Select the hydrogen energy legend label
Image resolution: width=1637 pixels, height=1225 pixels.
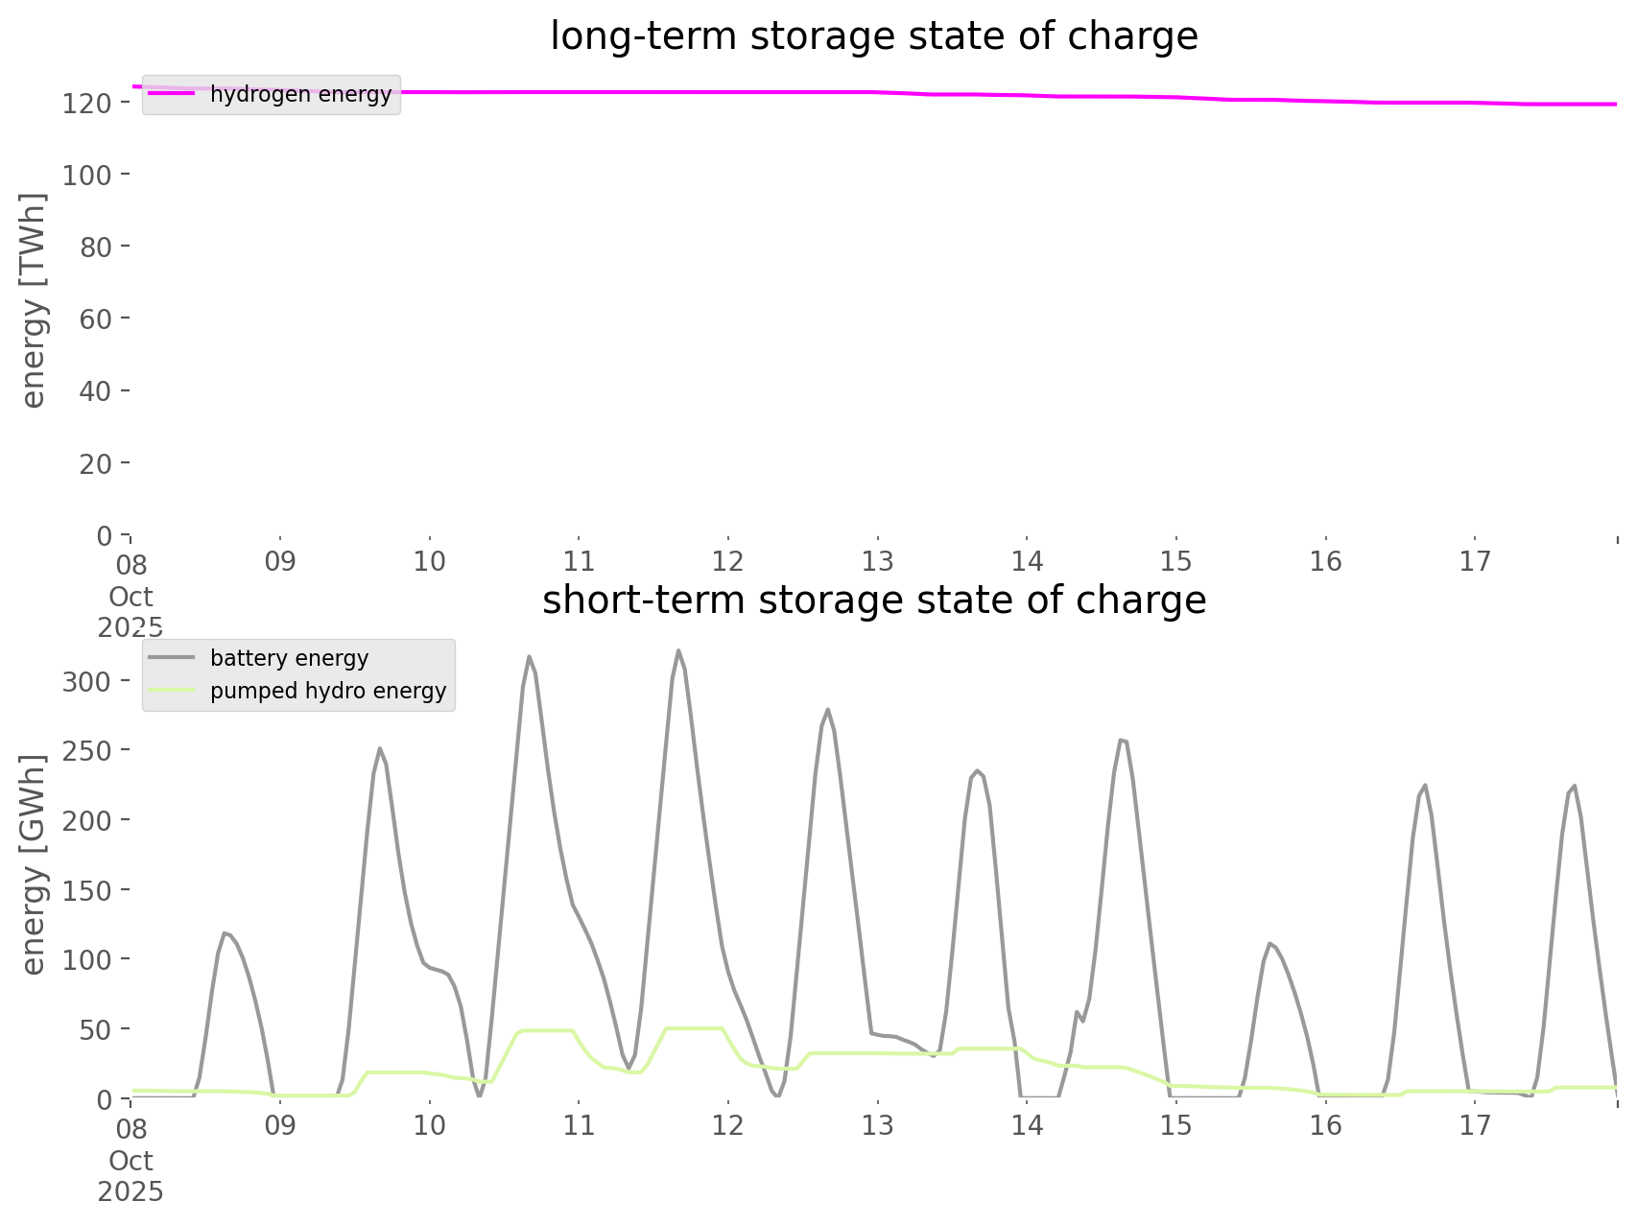click(x=300, y=95)
